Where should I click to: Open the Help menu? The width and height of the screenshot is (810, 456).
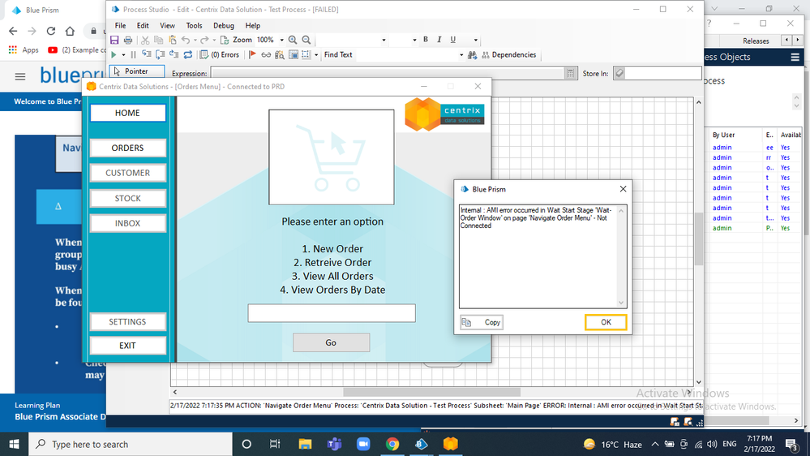click(253, 25)
